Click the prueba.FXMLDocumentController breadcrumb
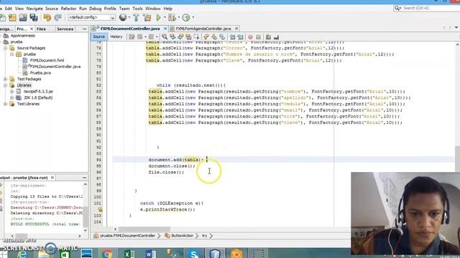Screen dimensions: 460x258 click(x=128, y=236)
